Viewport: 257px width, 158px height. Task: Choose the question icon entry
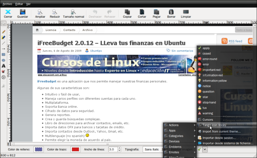coord(227,91)
